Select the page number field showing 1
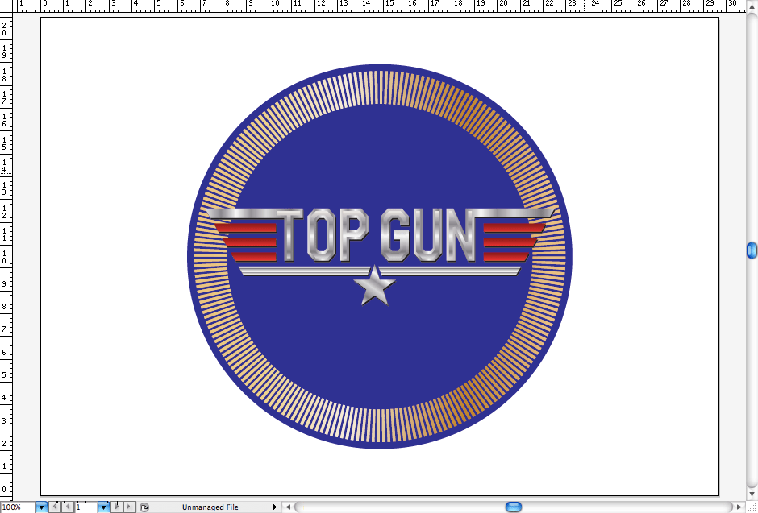The image size is (758, 513). pos(85,507)
